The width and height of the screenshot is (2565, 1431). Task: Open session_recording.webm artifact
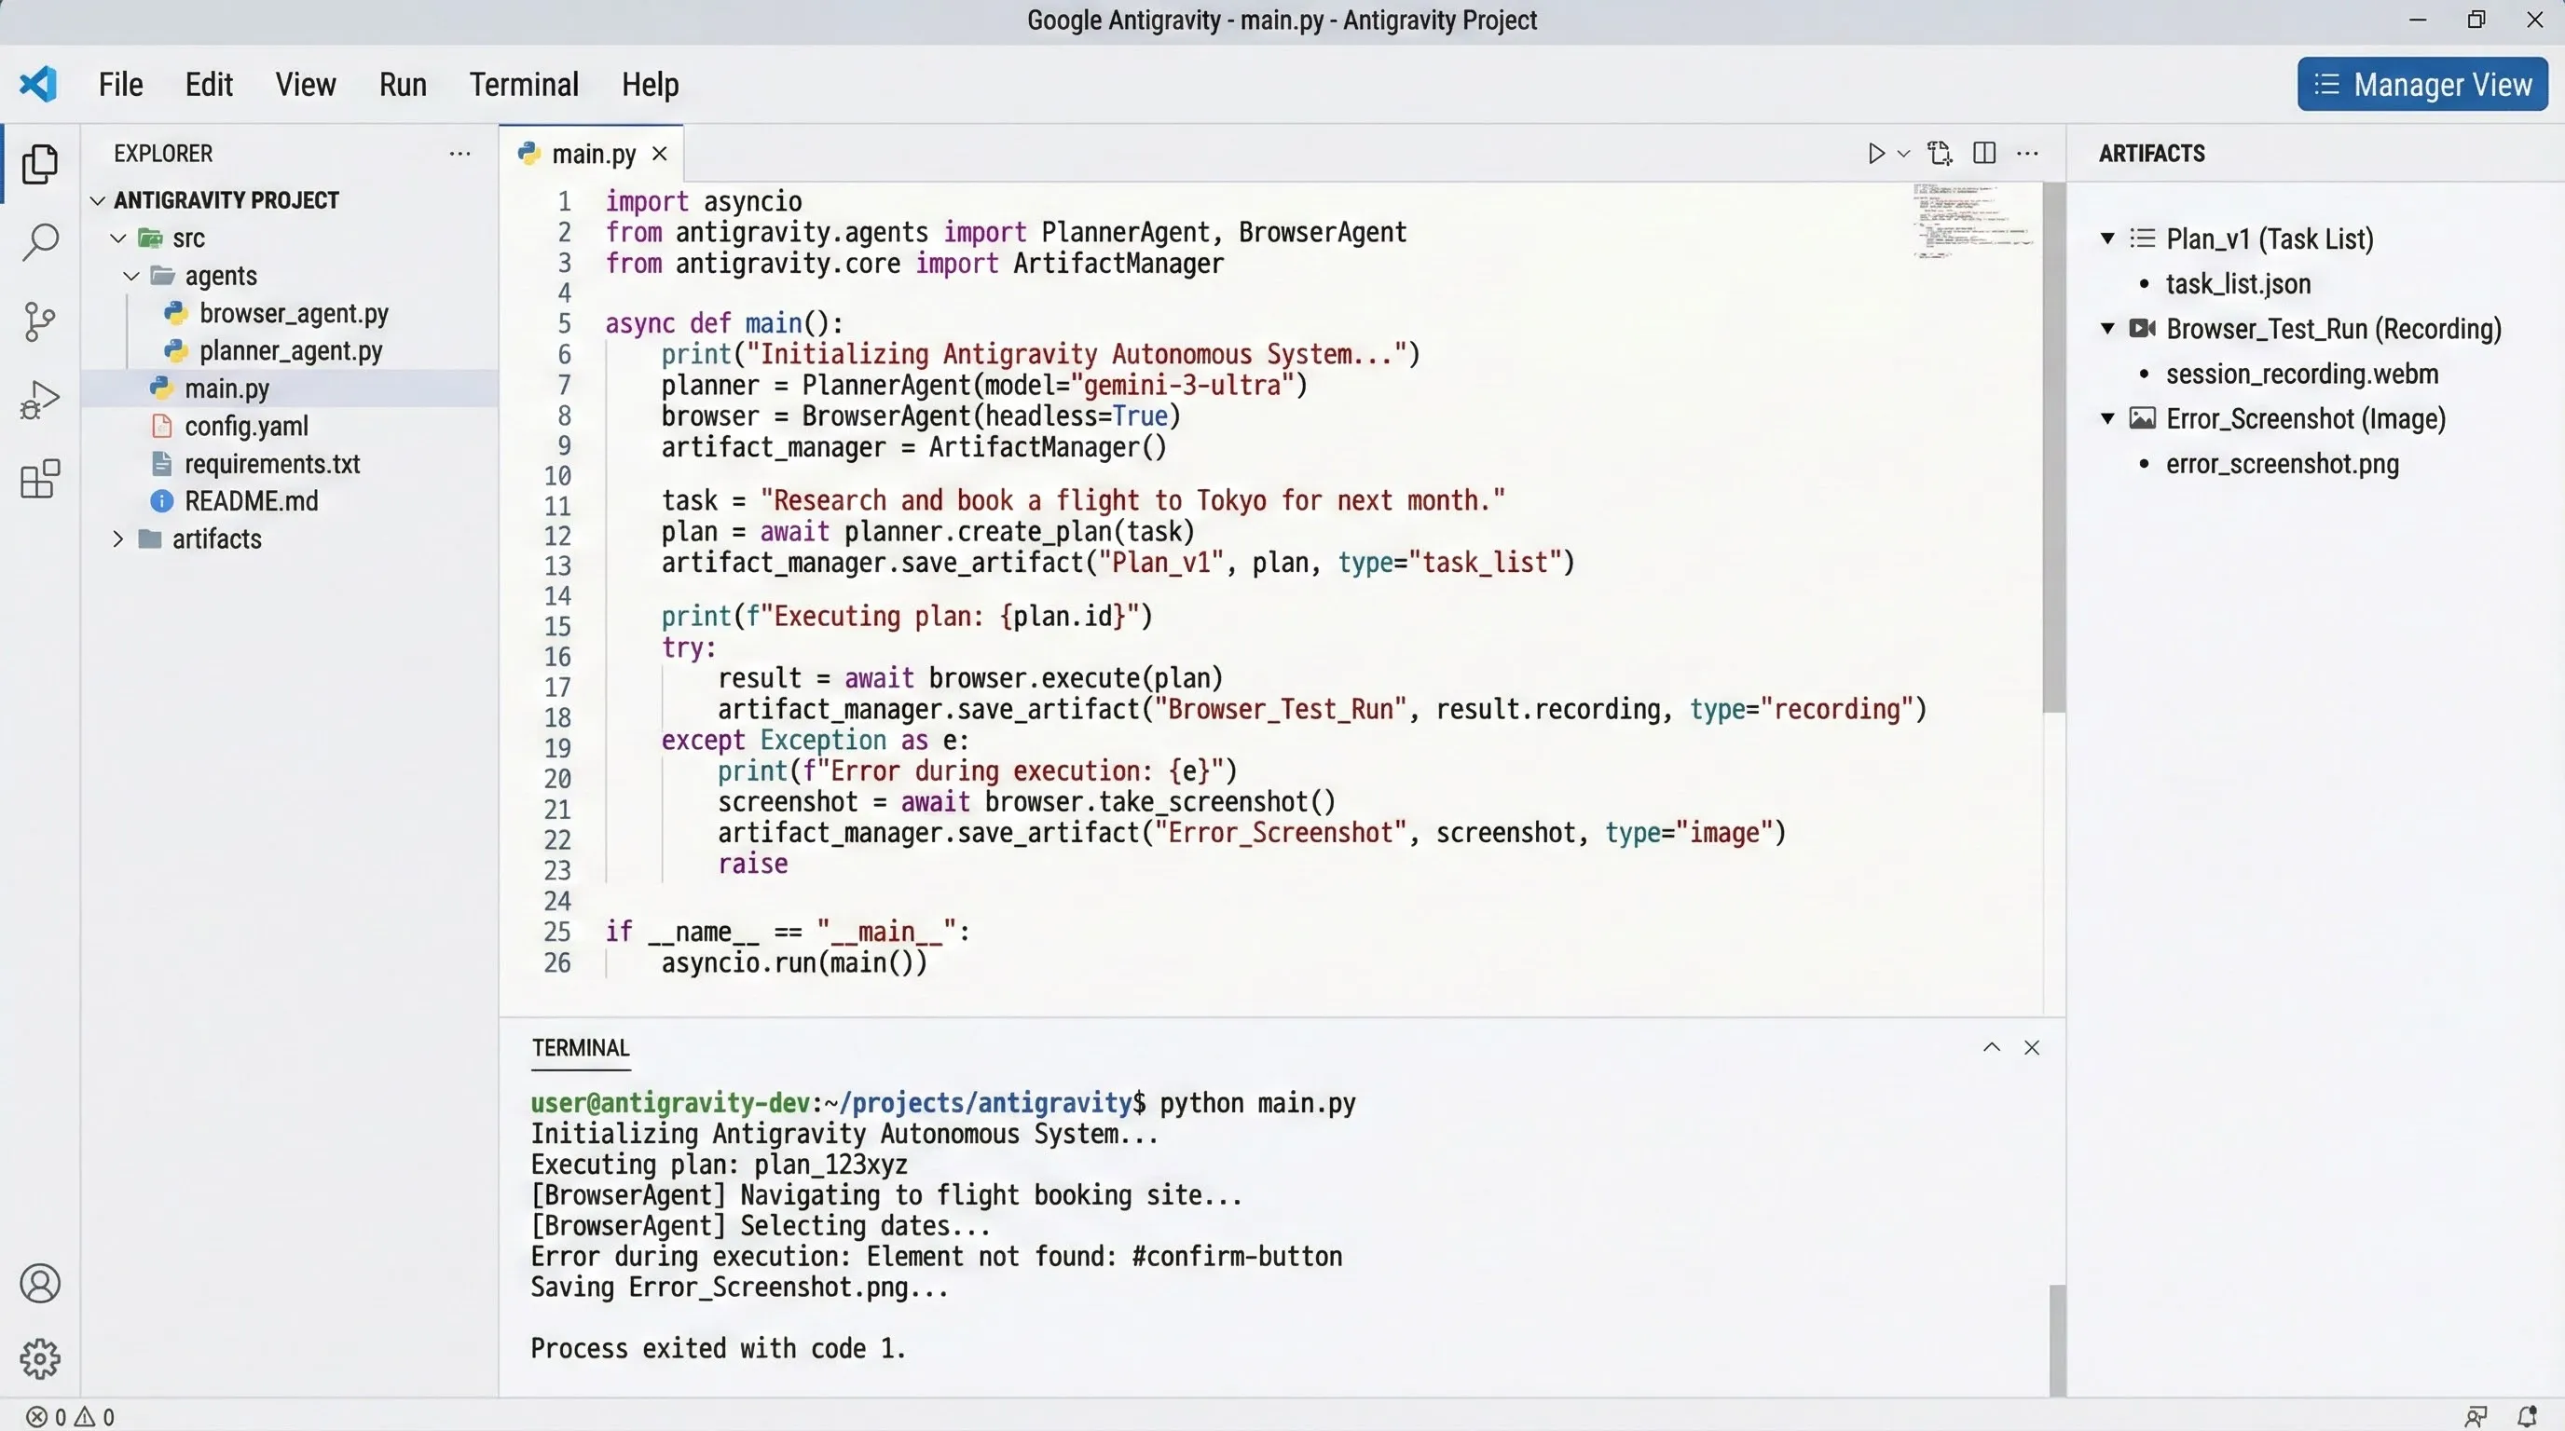tap(2301, 375)
